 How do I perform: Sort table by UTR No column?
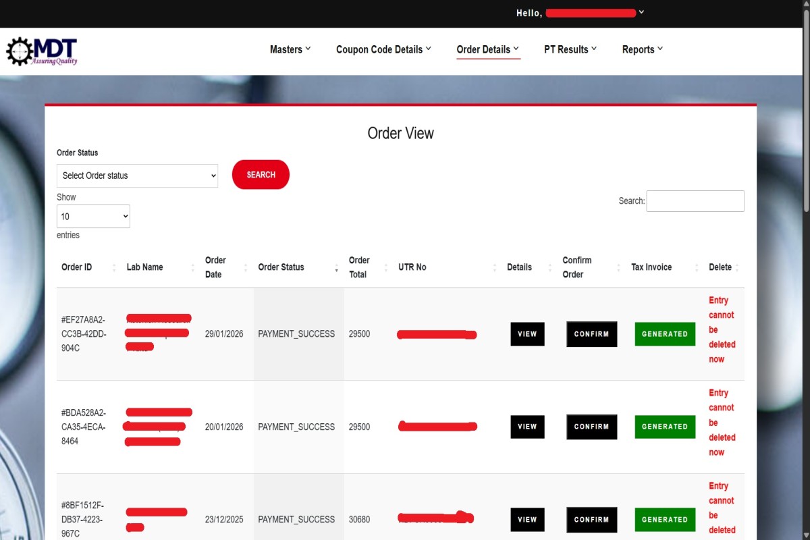point(412,267)
